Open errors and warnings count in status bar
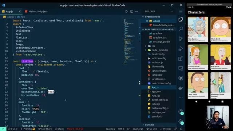Viewport: 233px width, 131px height. click(13, 129)
